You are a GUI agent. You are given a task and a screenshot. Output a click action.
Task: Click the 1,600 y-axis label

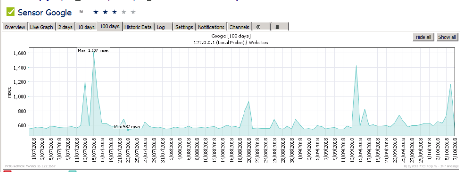[x=20, y=53]
